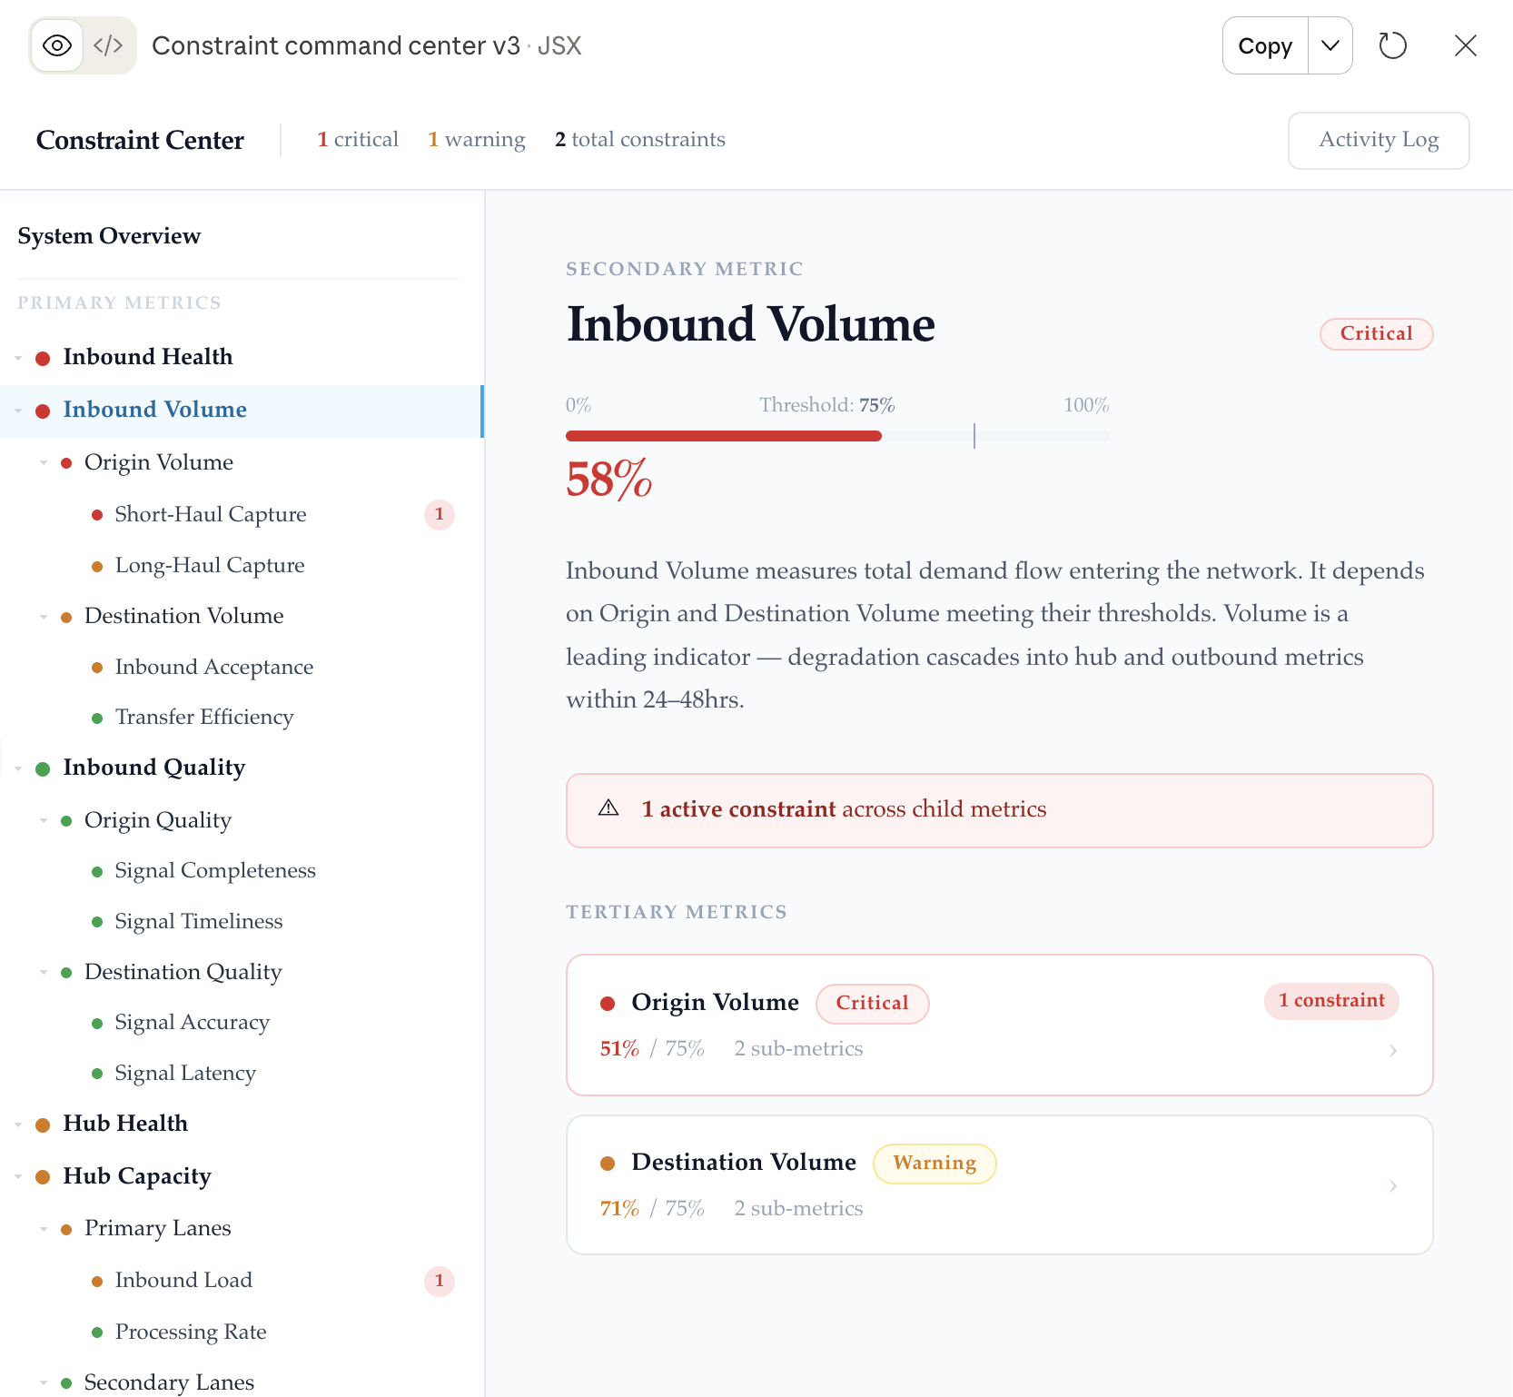
Task: Open the Copy dropdown arrow
Action: (x=1330, y=45)
